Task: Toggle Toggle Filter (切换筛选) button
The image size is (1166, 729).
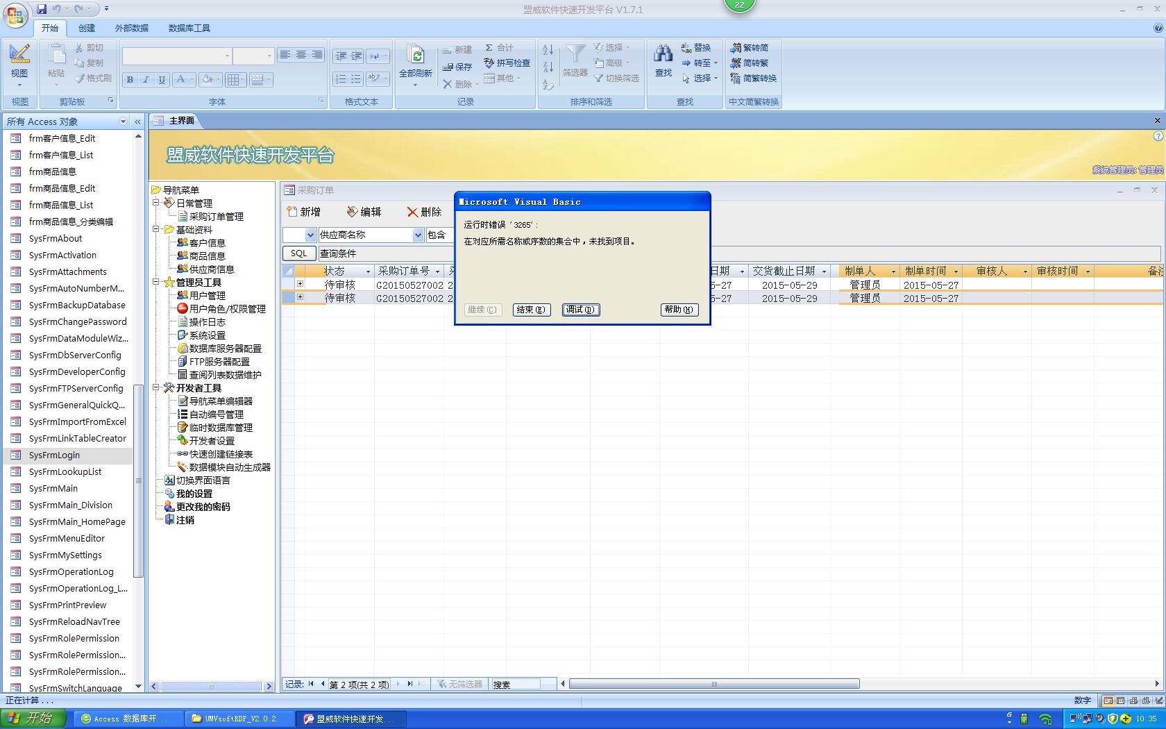Action: coord(616,78)
